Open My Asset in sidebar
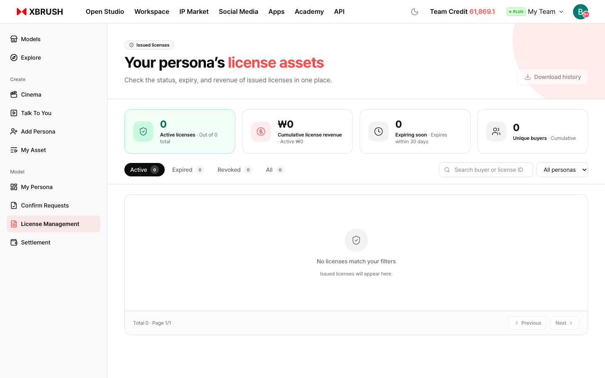The image size is (605, 378). (x=53, y=150)
